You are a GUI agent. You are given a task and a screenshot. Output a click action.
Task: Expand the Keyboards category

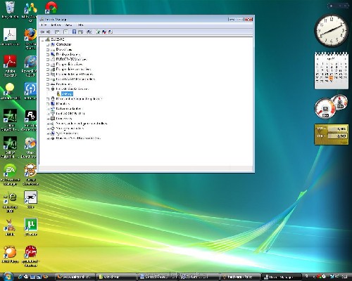pyautogui.click(x=48, y=84)
